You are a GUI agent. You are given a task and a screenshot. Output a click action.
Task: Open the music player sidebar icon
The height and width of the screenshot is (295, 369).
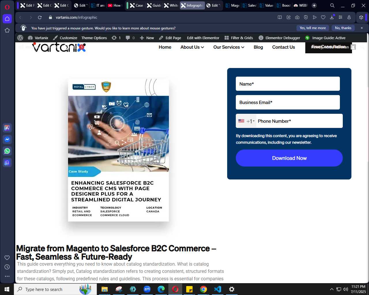7,162
